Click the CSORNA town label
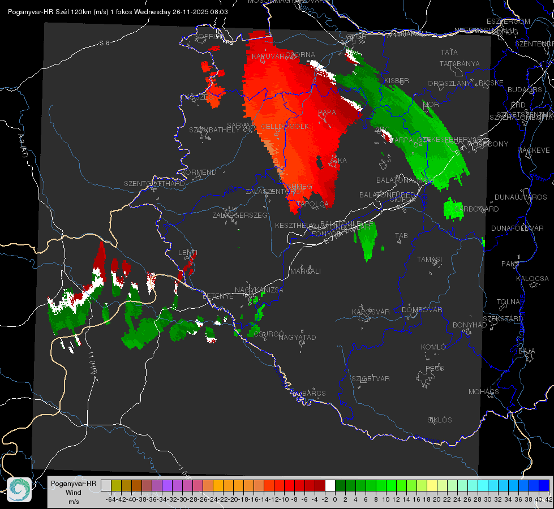The height and width of the screenshot is (509, 554). pyautogui.click(x=300, y=55)
